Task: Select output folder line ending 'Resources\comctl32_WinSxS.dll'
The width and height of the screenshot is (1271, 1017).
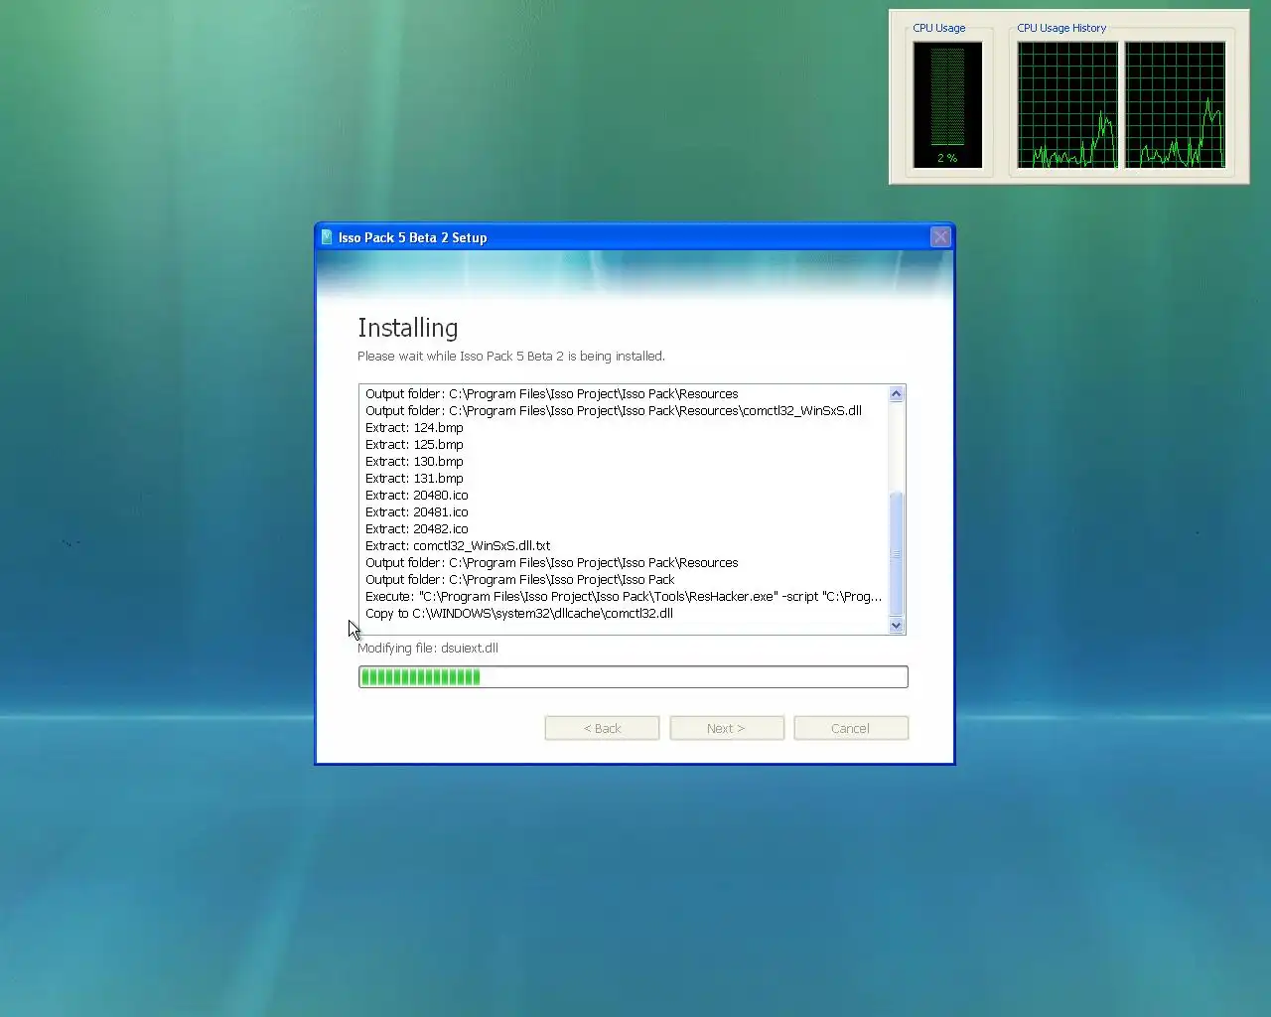Action: pyautogui.click(x=614, y=411)
